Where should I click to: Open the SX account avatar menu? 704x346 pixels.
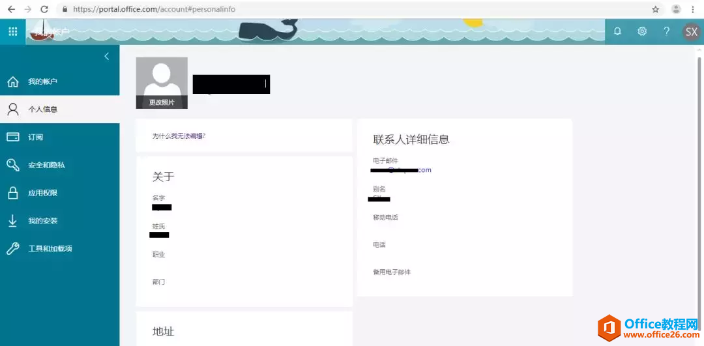691,32
